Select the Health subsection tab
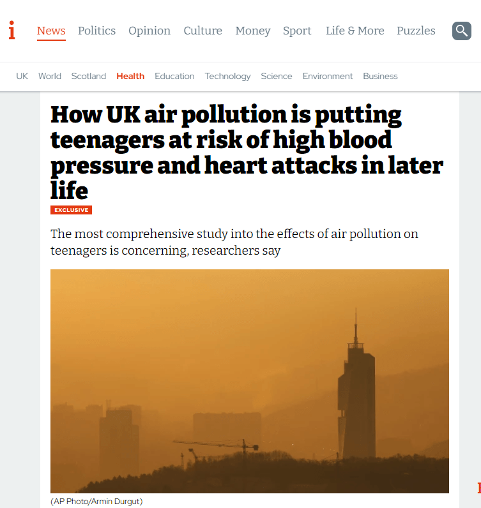 pyautogui.click(x=130, y=76)
